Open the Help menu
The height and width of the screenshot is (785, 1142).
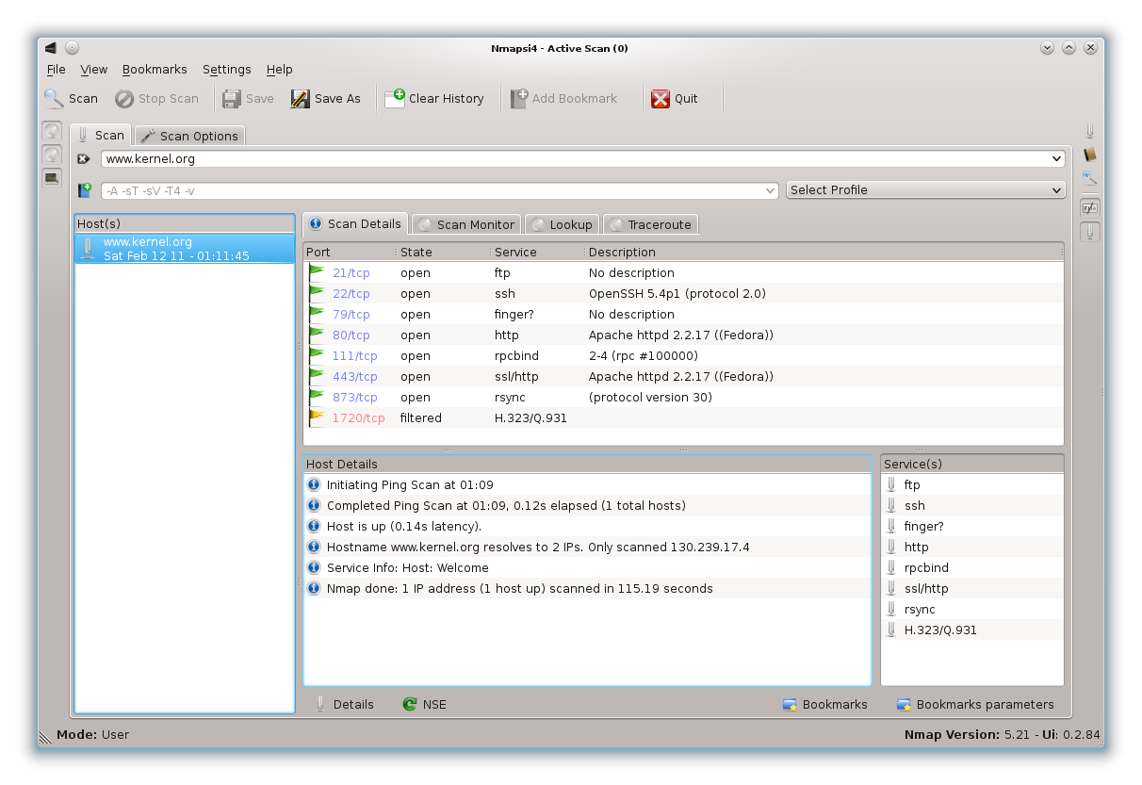[x=279, y=70]
